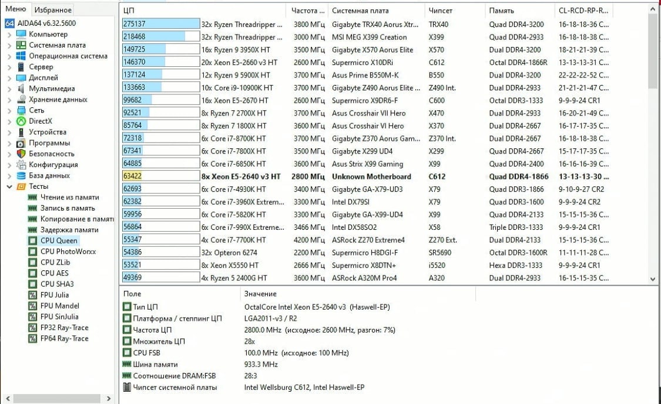
Task: Select the FPU Julia percent icon
Action: click(32, 295)
